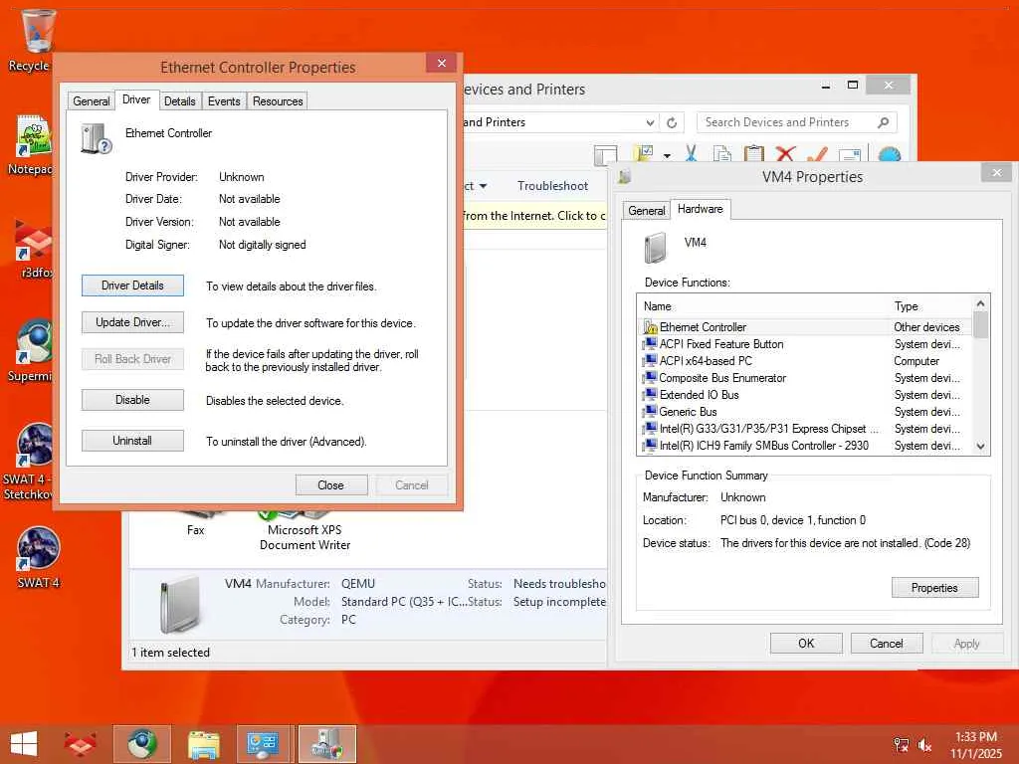The image size is (1019, 764).
Task: Click the folder options toolbar icon
Action: [x=645, y=154]
